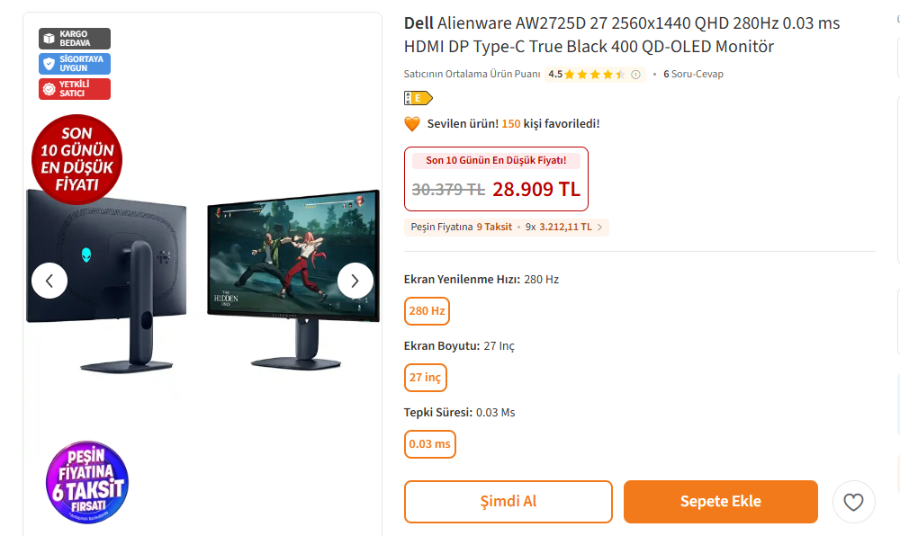Show next product image with right arrow
The width and height of the screenshot is (900, 536).
[x=355, y=281]
